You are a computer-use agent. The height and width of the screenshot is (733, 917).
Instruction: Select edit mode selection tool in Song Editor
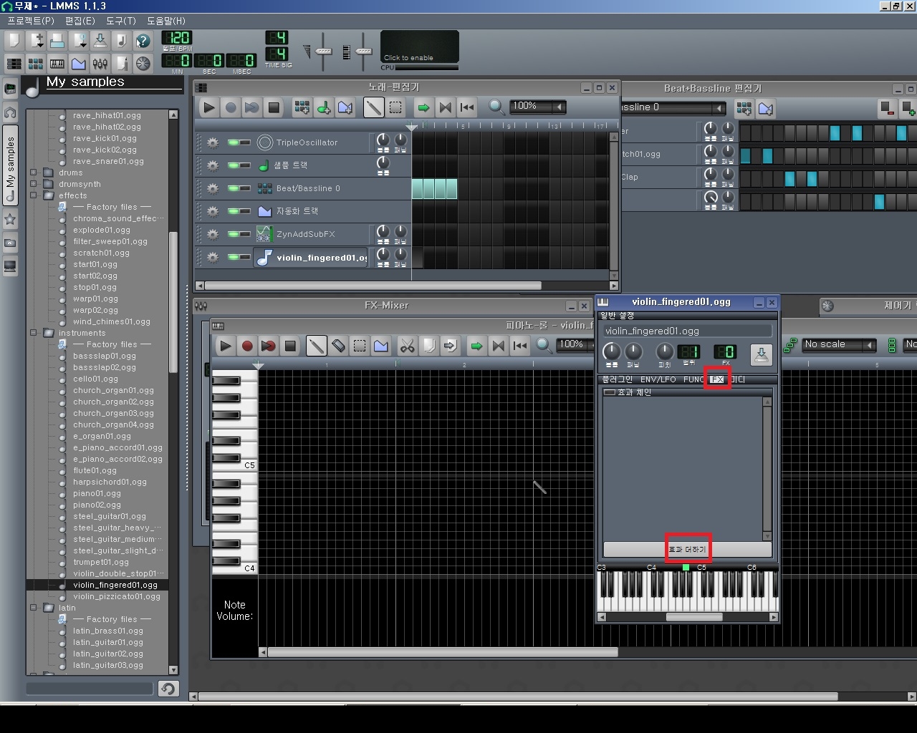[x=395, y=107]
